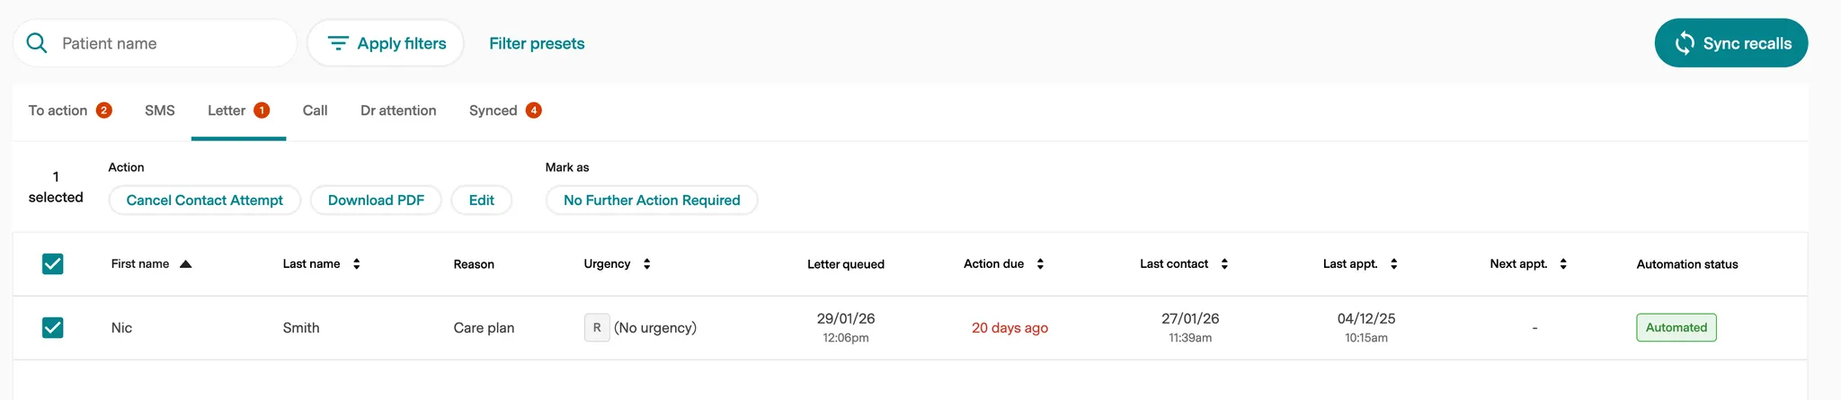Click the Automated status badge

(1676, 328)
